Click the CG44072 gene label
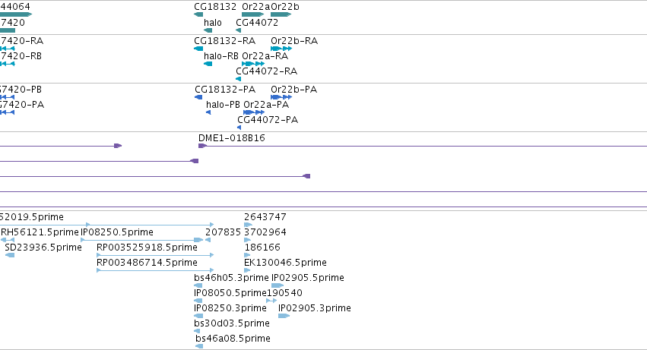 point(257,23)
